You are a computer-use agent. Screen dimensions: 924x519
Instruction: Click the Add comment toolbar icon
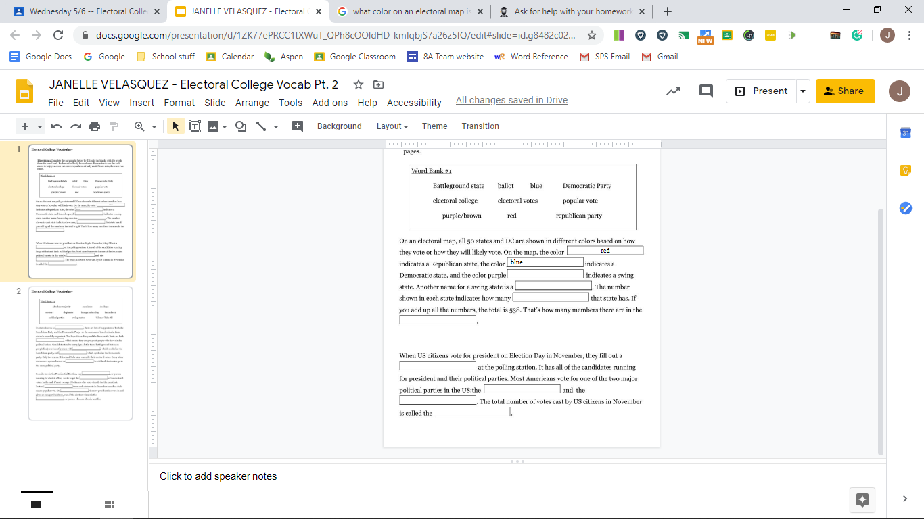[297, 126]
